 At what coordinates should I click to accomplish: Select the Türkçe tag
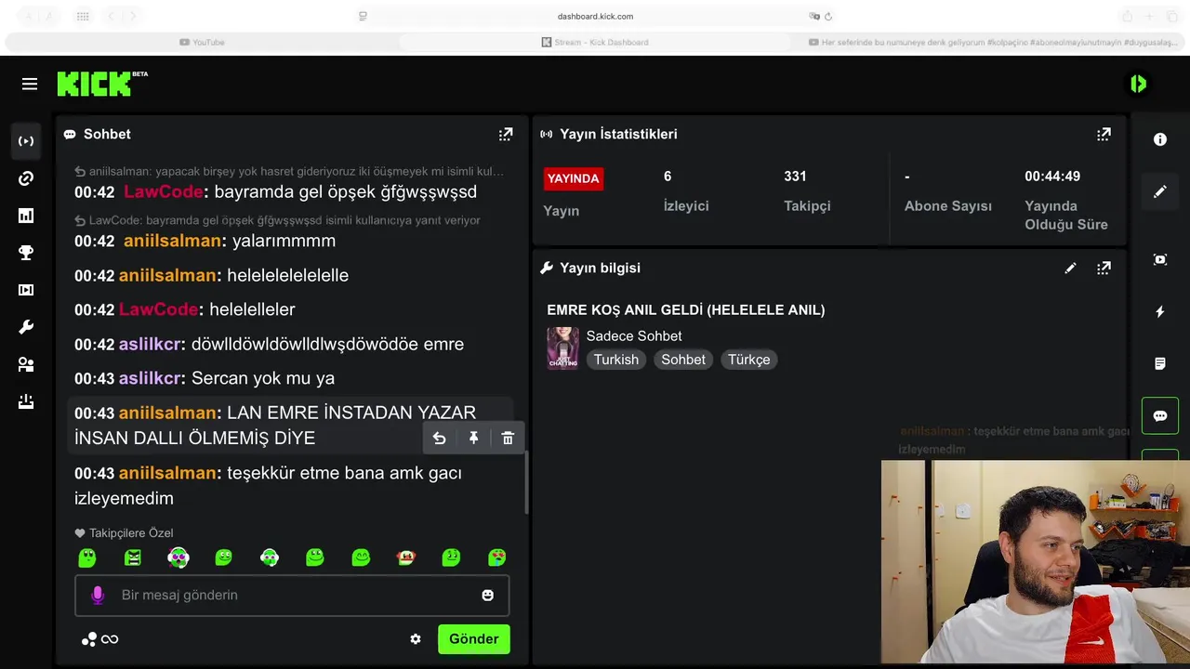749,360
